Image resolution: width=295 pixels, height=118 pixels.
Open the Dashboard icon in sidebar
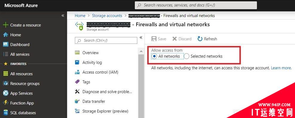click(x=6, y=44)
